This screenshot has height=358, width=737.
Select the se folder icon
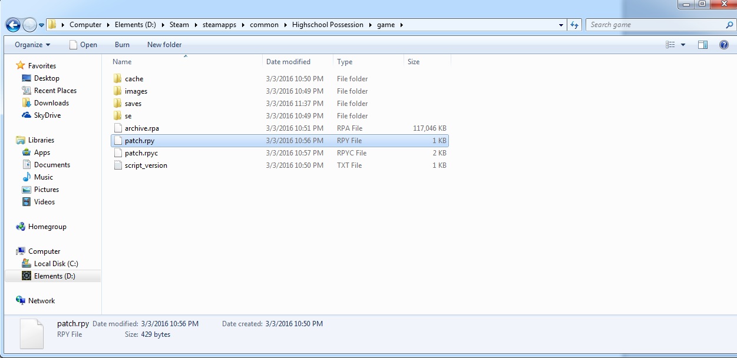coord(118,115)
